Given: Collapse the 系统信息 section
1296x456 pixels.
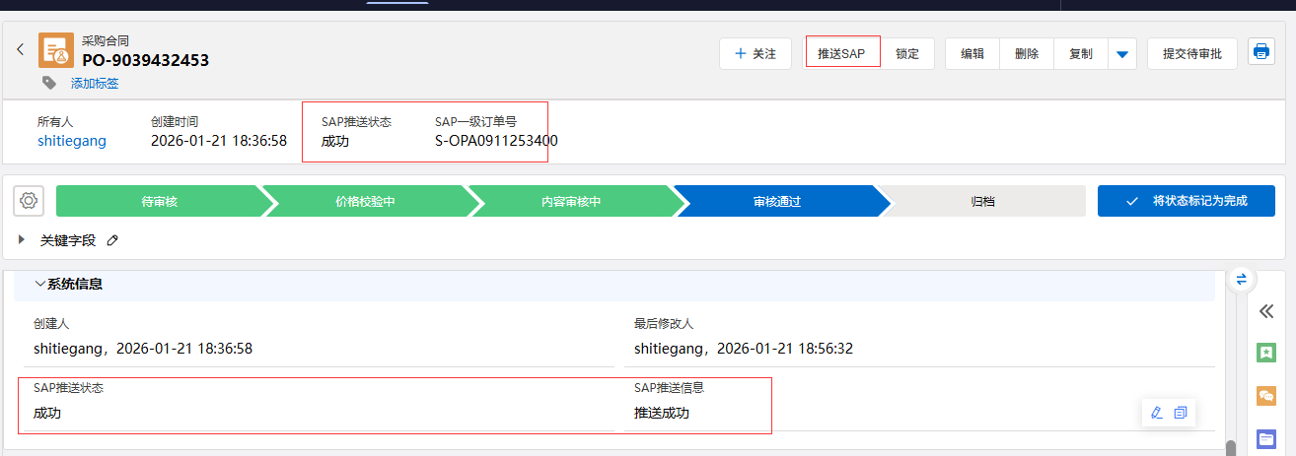Looking at the screenshot, I should [x=39, y=284].
